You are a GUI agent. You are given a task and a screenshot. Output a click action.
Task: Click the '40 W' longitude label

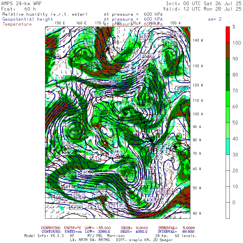click(x=197, y=213)
